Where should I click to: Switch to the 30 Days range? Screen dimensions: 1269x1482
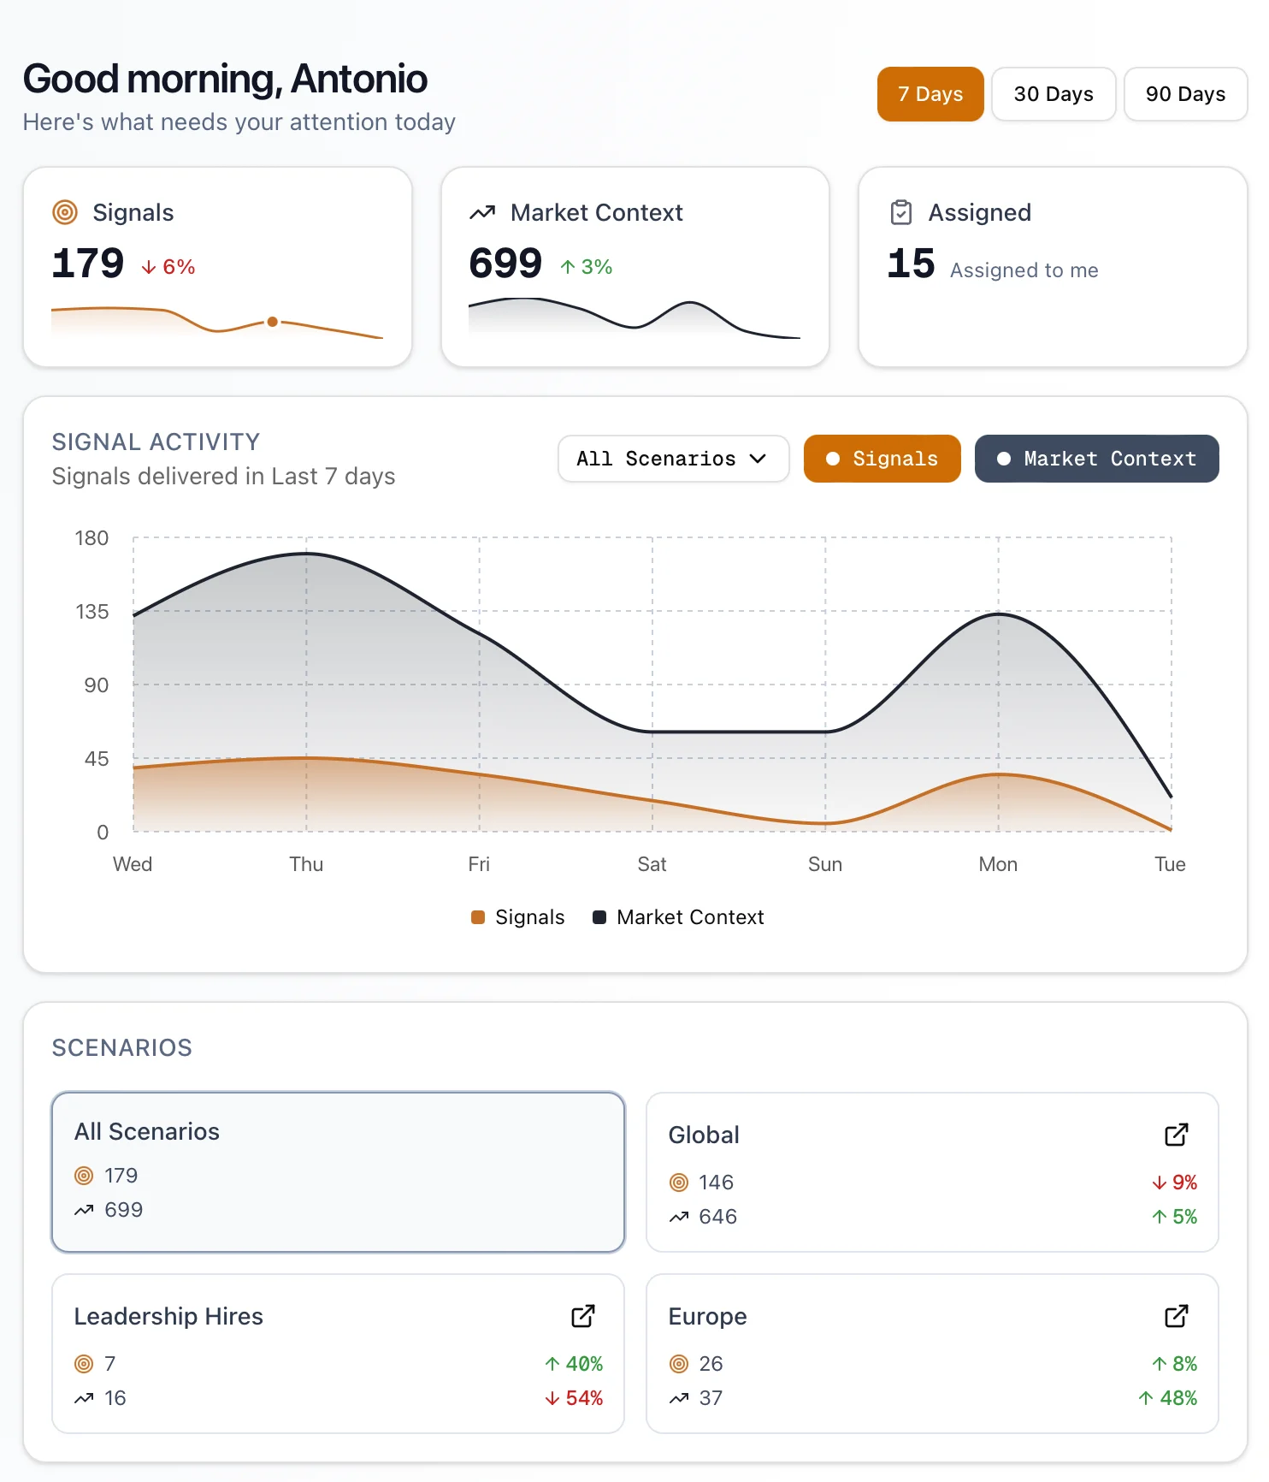click(x=1054, y=94)
